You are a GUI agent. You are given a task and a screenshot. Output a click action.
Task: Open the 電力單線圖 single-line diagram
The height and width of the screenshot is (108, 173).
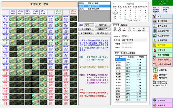[x=162, y=26]
